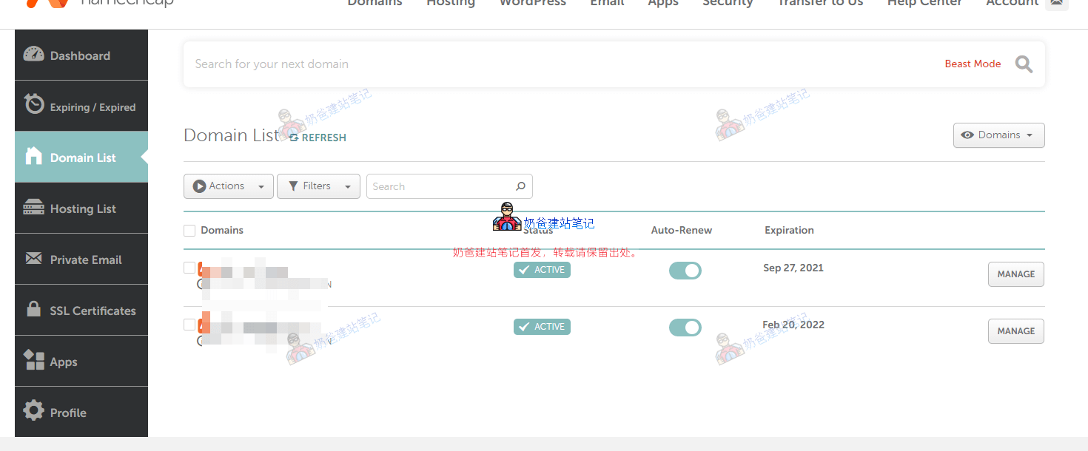This screenshot has width=1088, height=451.
Task: Open Apps via the grid icon
Action: pyautogui.click(x=34, y=361)
